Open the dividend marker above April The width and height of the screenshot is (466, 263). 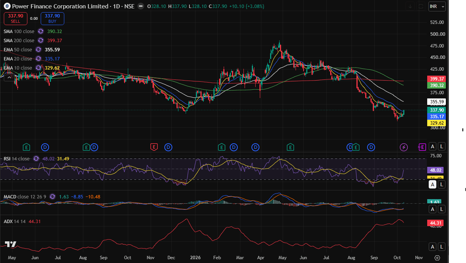[256, 147]
